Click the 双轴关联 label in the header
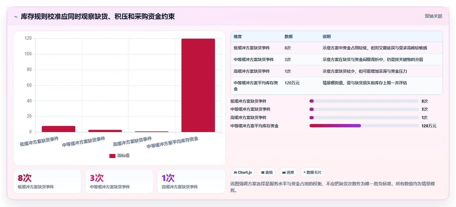The width and height of the screenshot is (456, 207). tap(434, 16)
